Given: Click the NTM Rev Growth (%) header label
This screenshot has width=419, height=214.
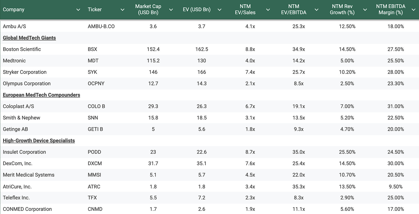Looking at the screenshot, I should coord(342,9).
